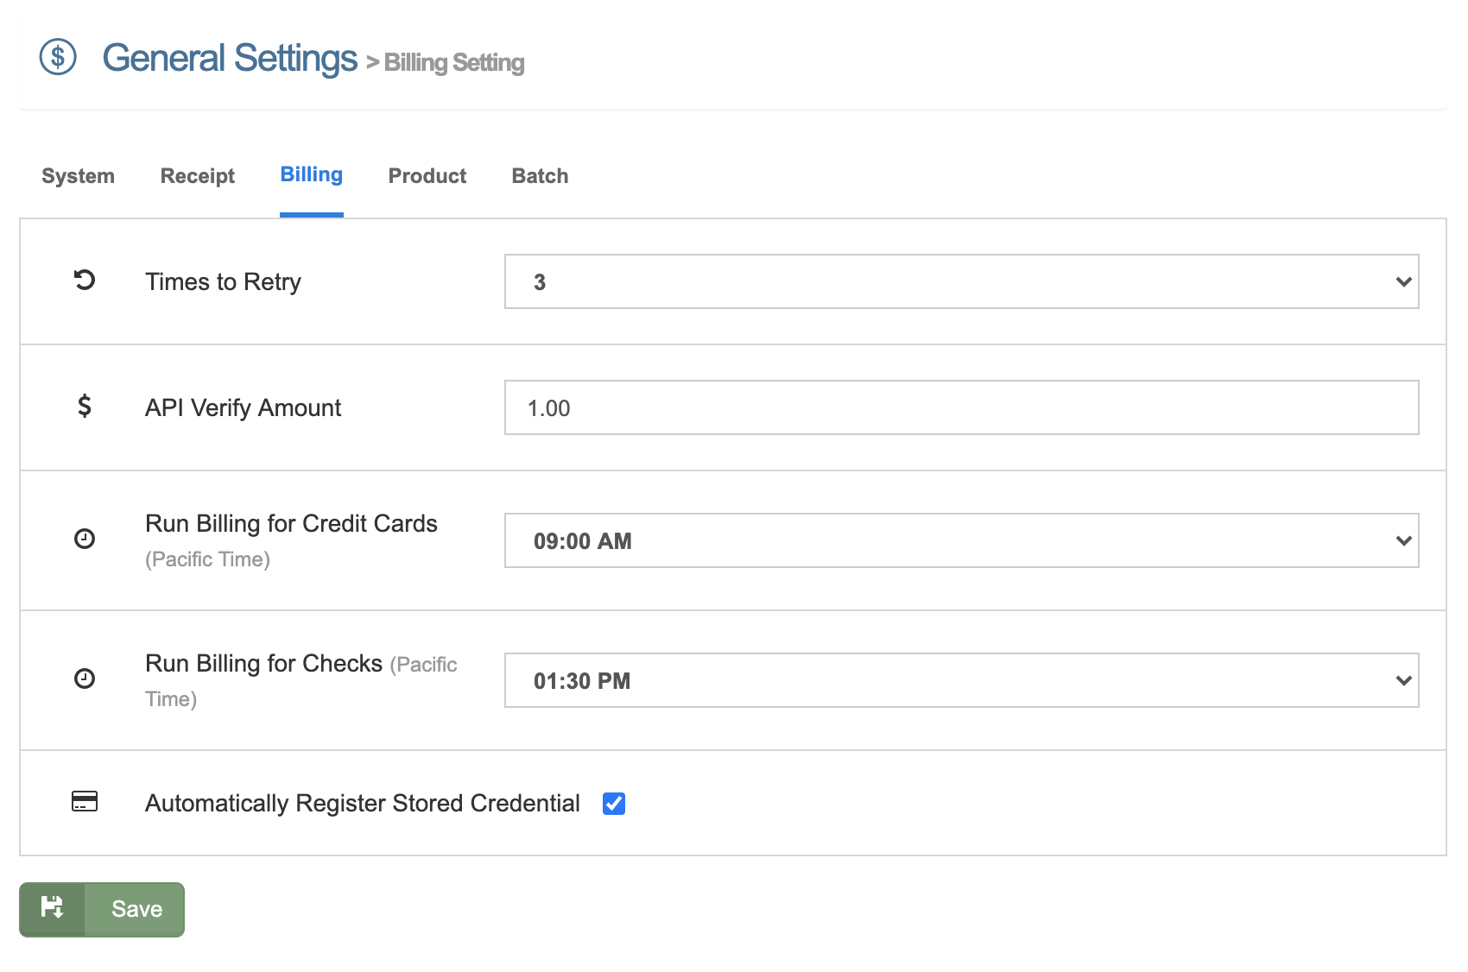Click the Save button

(x=136, y=908)
